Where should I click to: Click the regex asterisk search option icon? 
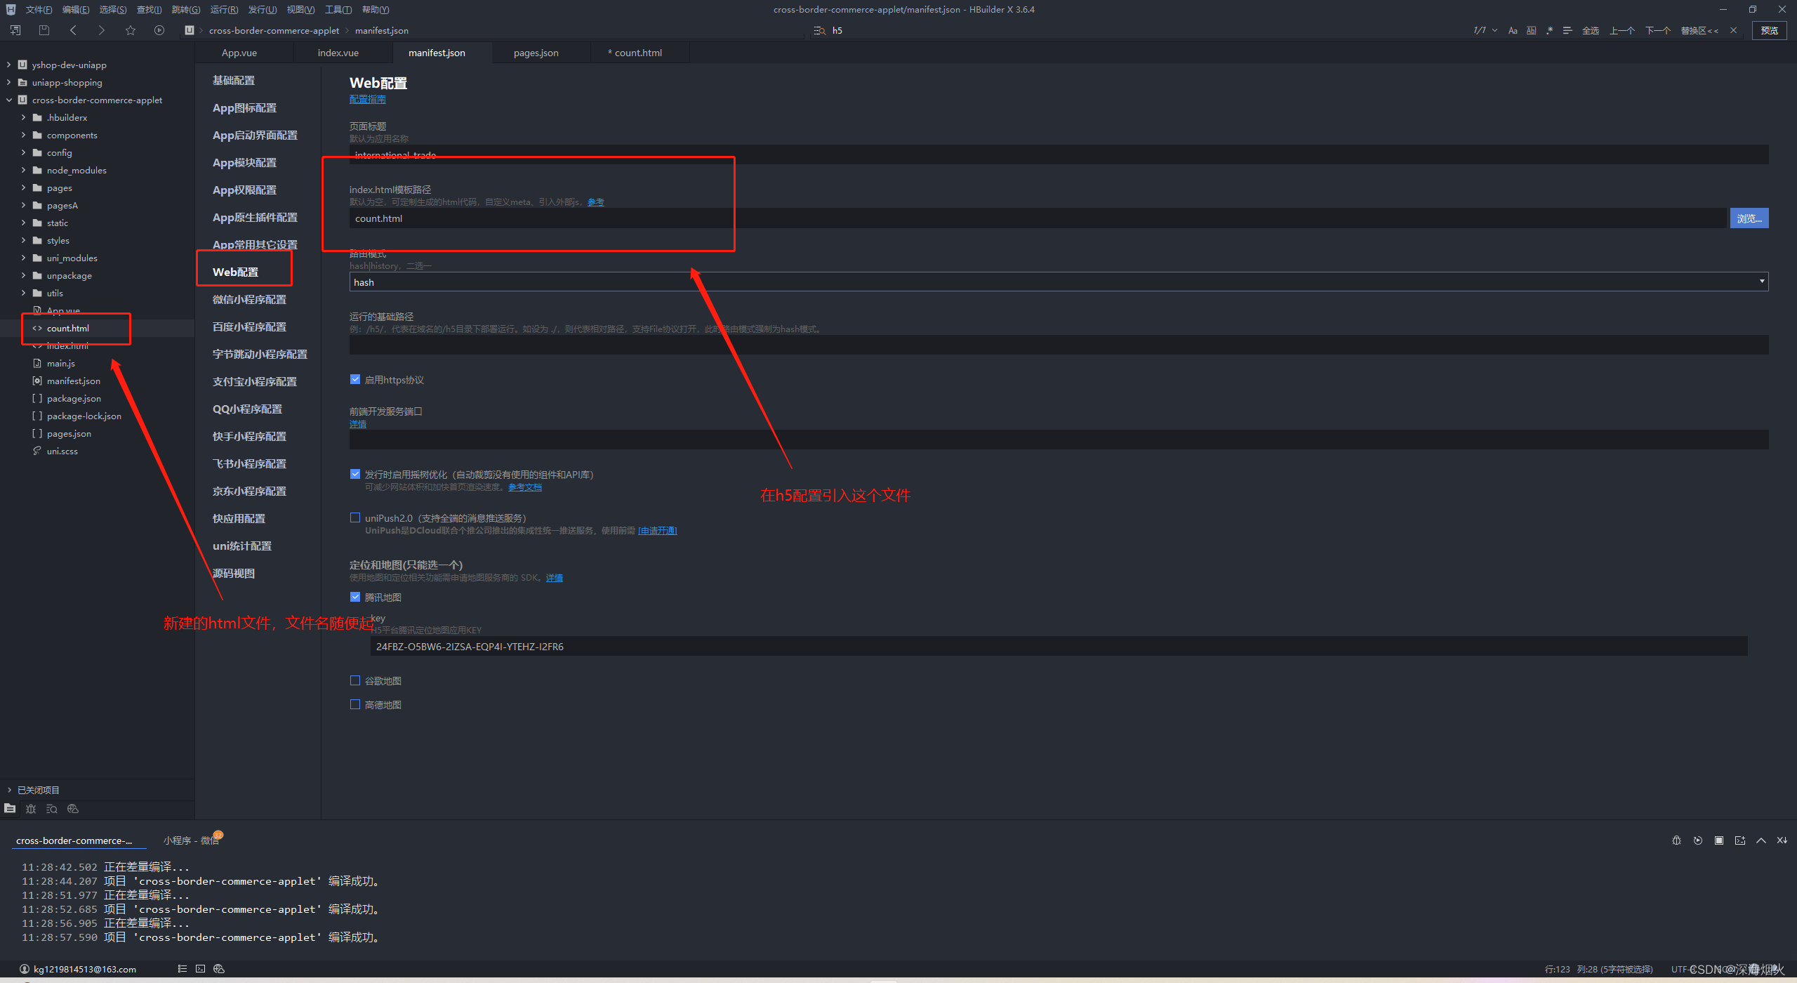coord(1549,30)
